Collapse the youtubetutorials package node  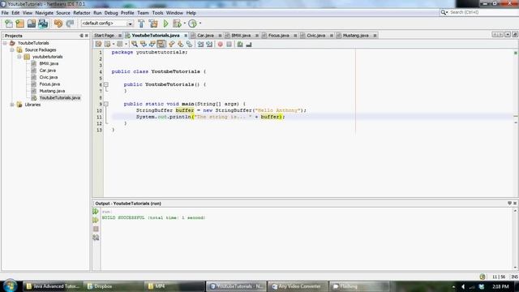[19, 57]
